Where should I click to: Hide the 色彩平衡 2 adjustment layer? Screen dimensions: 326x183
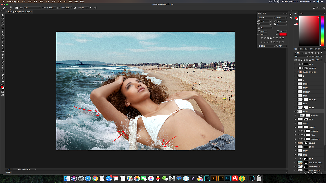point(295,131)
